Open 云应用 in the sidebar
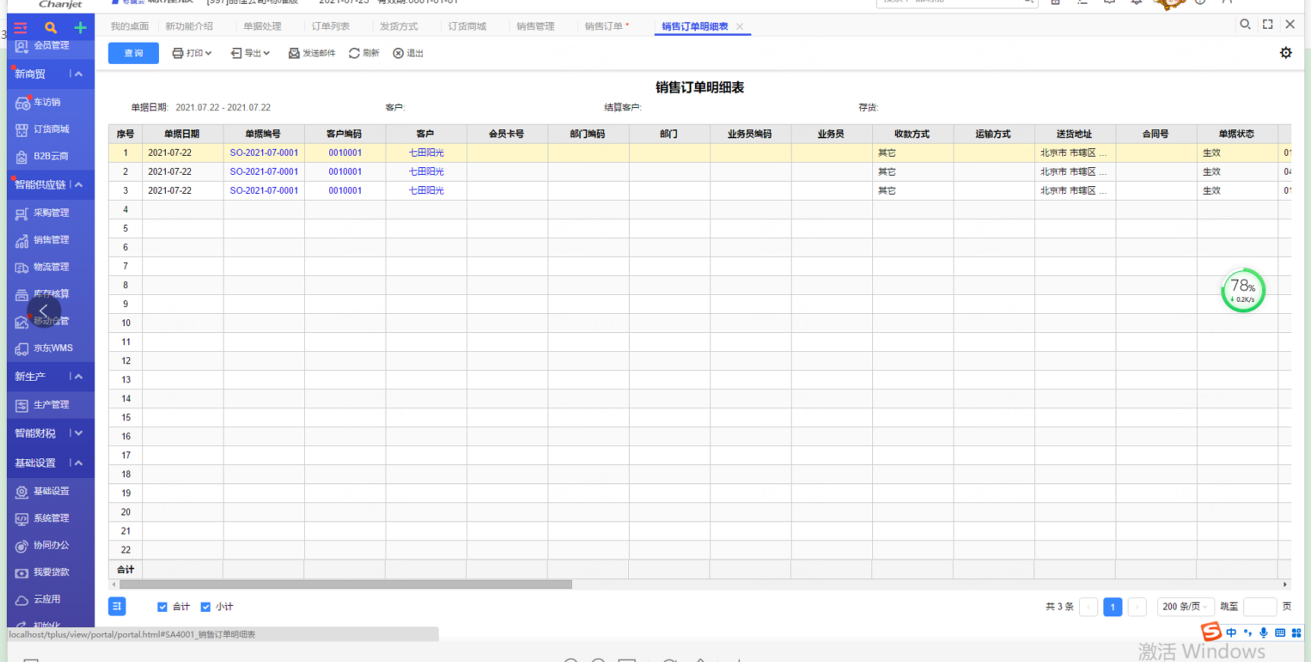This screenshot has height=662, width=1311. [46, 600]
